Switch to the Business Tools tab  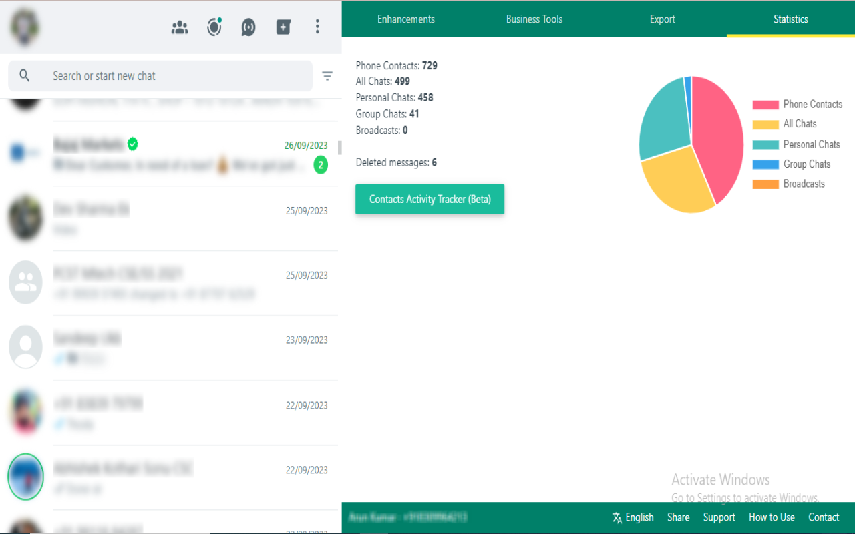click(x=534, y=19)
